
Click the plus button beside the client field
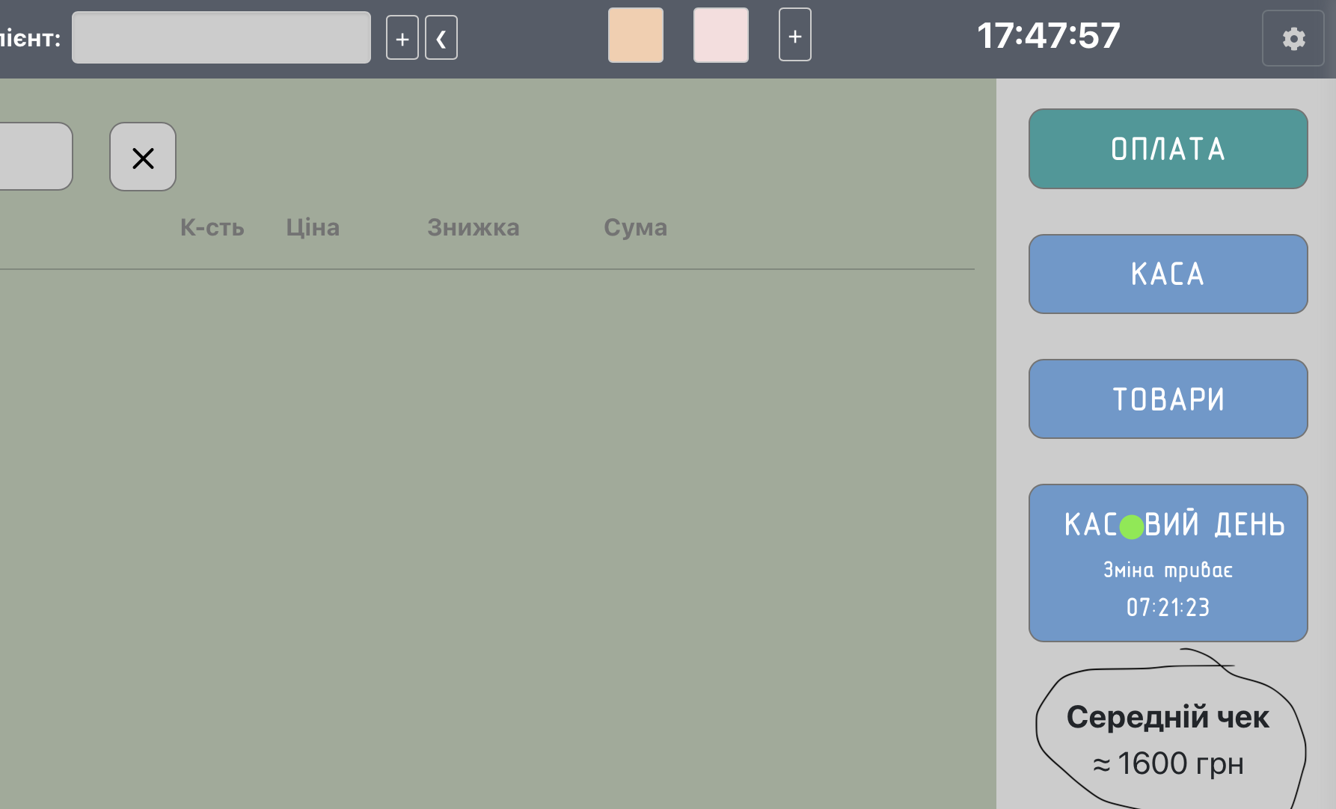402,38
